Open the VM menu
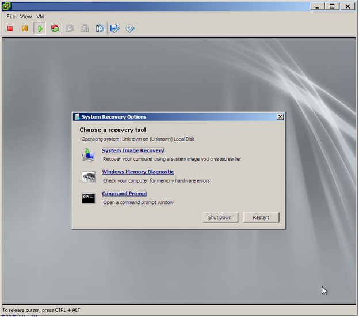The width and height of the screenshot is (359, 317). point(40,17)
